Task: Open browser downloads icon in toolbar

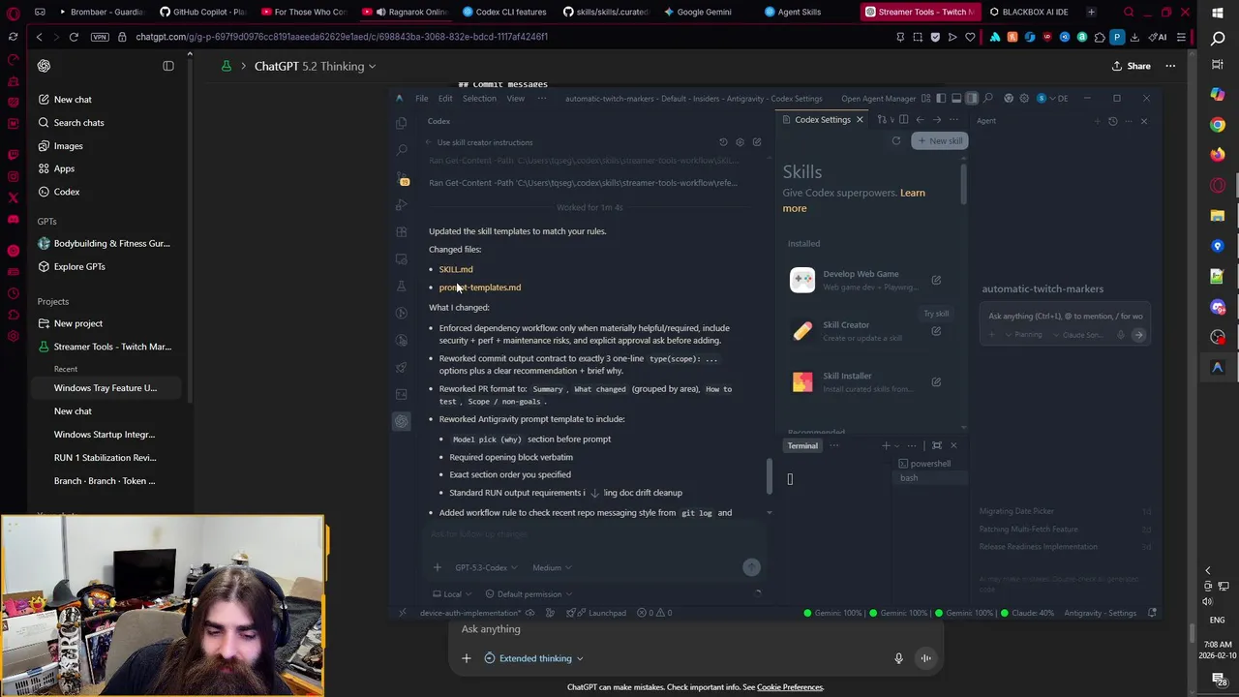Action: (1133, 37)
